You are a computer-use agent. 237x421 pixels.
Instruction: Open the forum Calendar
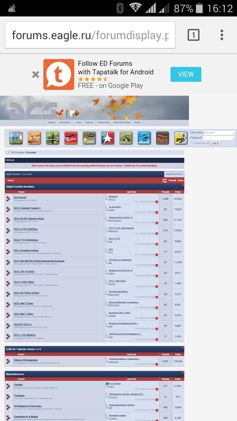[x=90, y=122]
